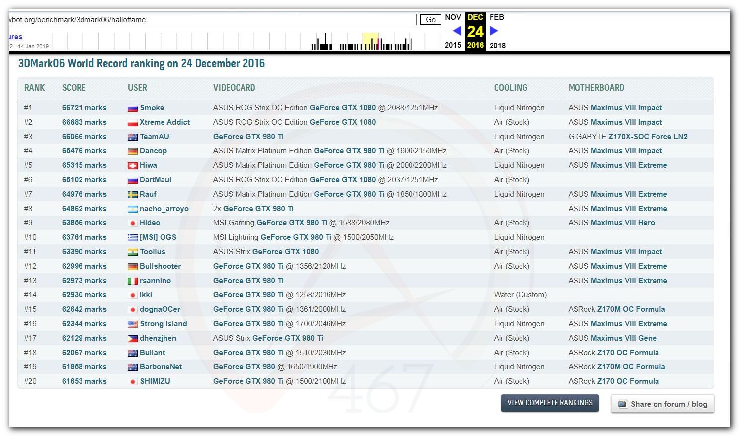Open the 63856 marks score link
The width and height of the screenshot is (739, 436).
[x=84, y=223]
